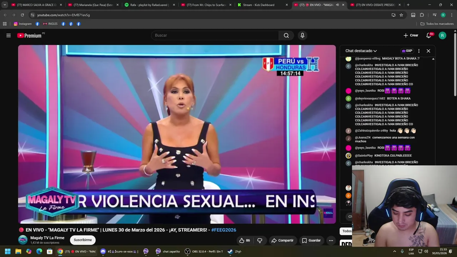Open the tab search dropdown arrow
The image size is (457, 257).
pos(5,5)
